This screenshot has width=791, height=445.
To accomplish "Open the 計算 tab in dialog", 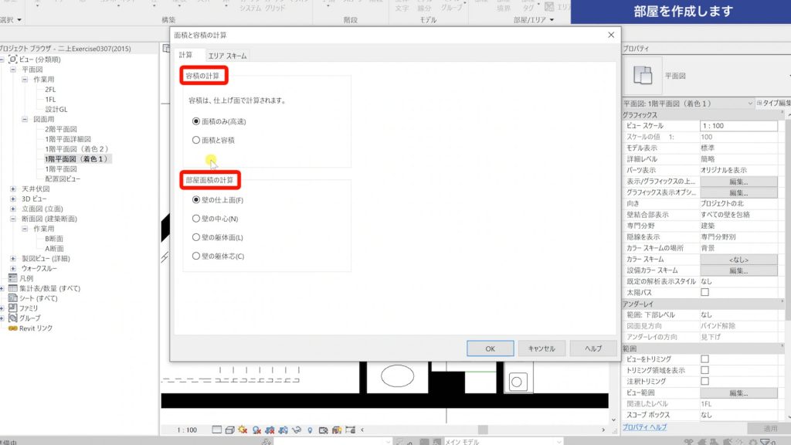I will (185, 56).
